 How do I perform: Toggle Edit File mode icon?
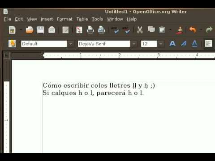65,30
